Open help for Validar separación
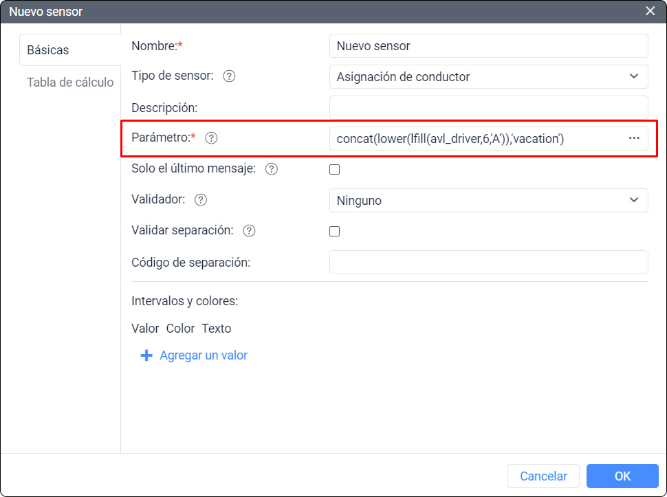This screenshot has height=497, width=667. (248, 231)
